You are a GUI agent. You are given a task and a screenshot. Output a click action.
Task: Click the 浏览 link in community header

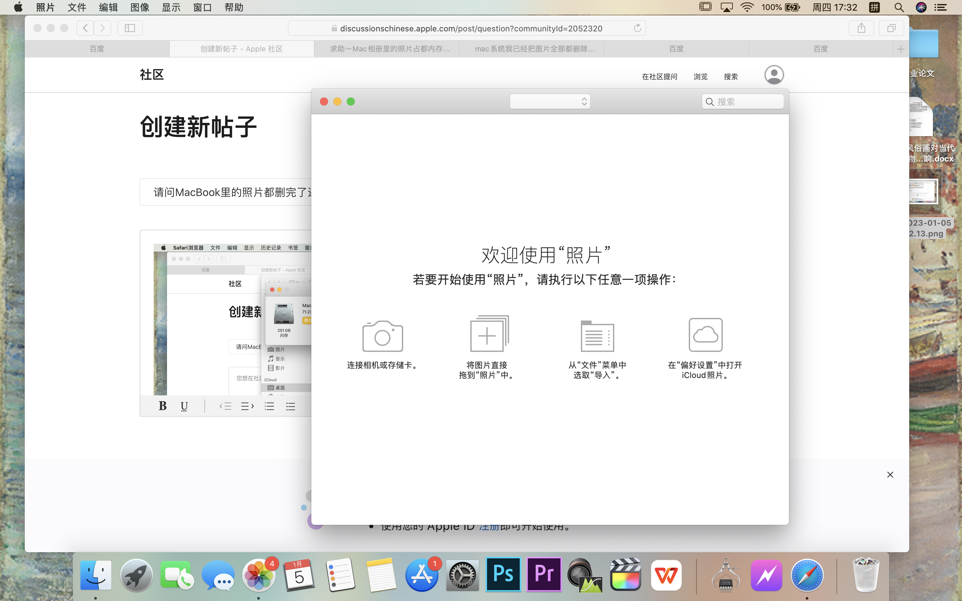tap(700, 76)
